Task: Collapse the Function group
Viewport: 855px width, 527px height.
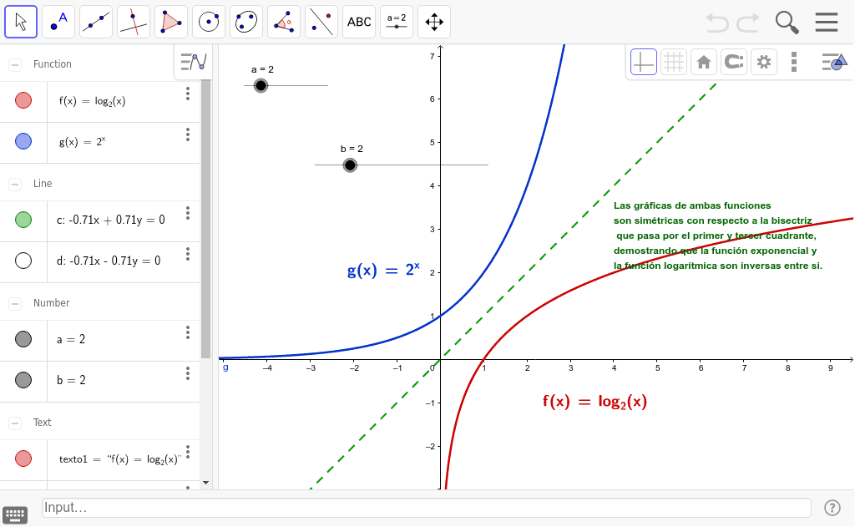Action: click(15, 65)
